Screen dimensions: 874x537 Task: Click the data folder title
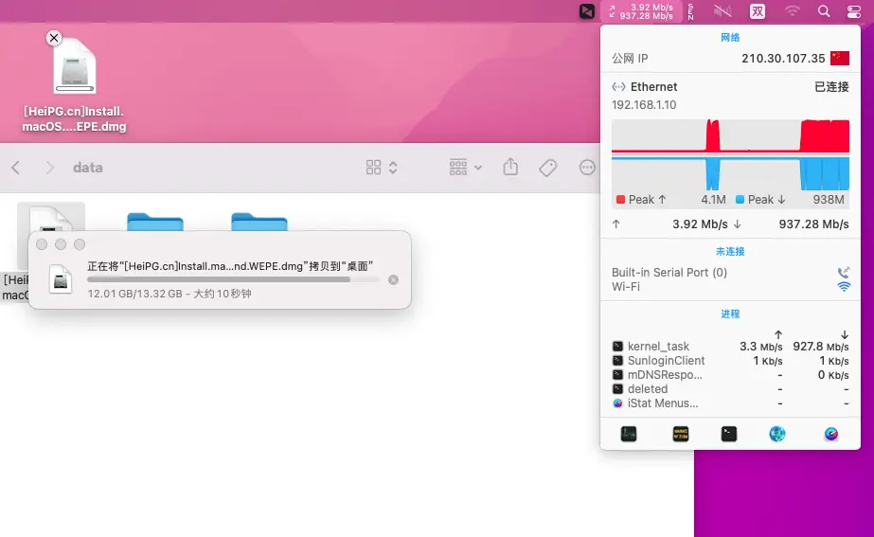[87, 168]
